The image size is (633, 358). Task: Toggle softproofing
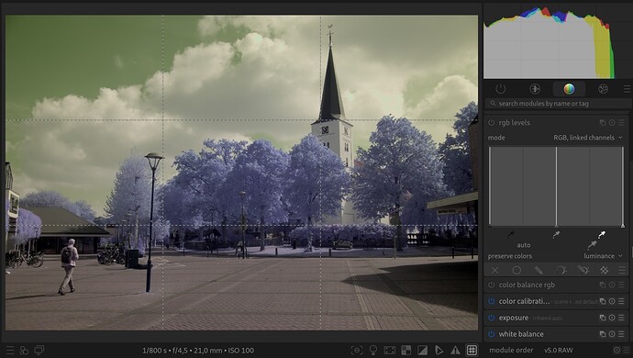tap(439, 351)
